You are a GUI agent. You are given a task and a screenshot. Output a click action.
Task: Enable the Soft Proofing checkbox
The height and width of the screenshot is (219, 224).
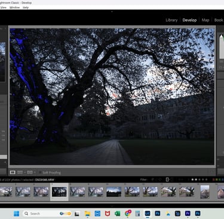coord(40,172)
